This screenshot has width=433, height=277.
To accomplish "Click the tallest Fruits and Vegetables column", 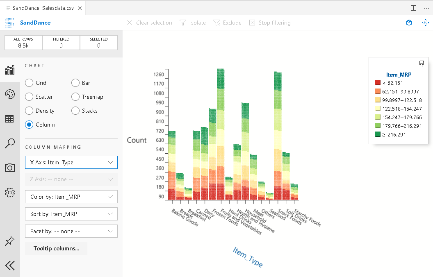I will (x=221, y=134).
